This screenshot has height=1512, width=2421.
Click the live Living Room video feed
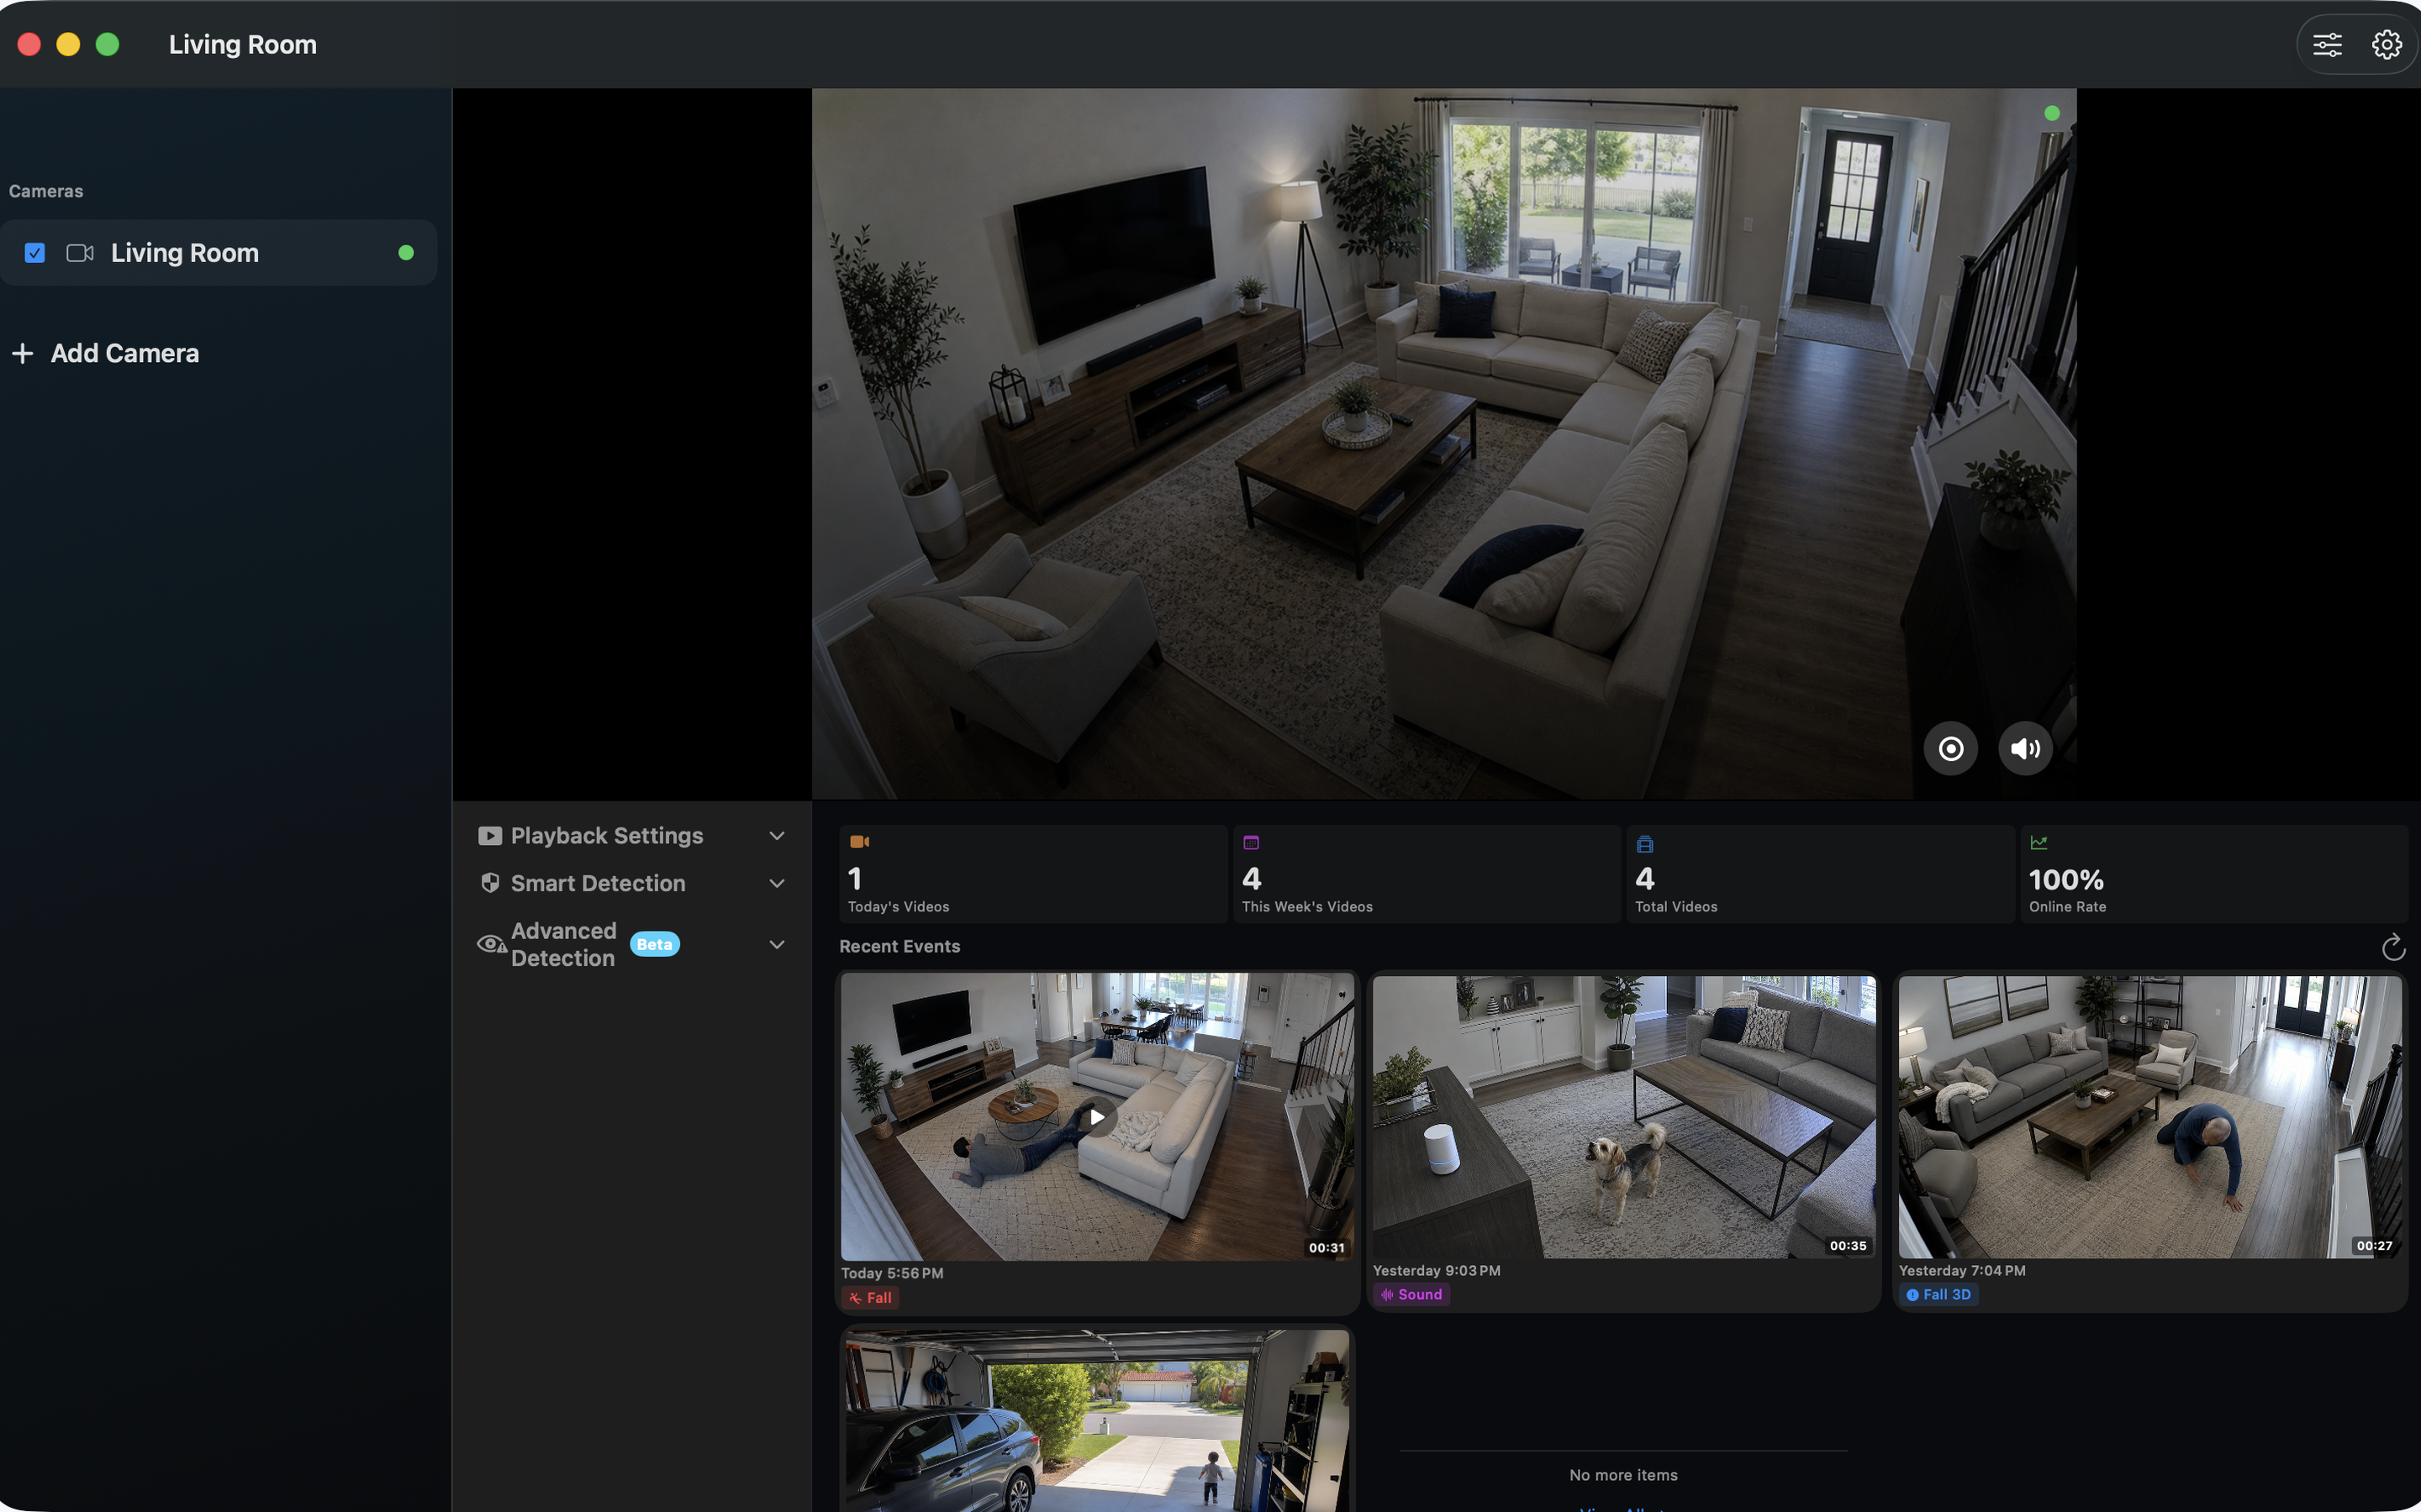[1443, 444]
